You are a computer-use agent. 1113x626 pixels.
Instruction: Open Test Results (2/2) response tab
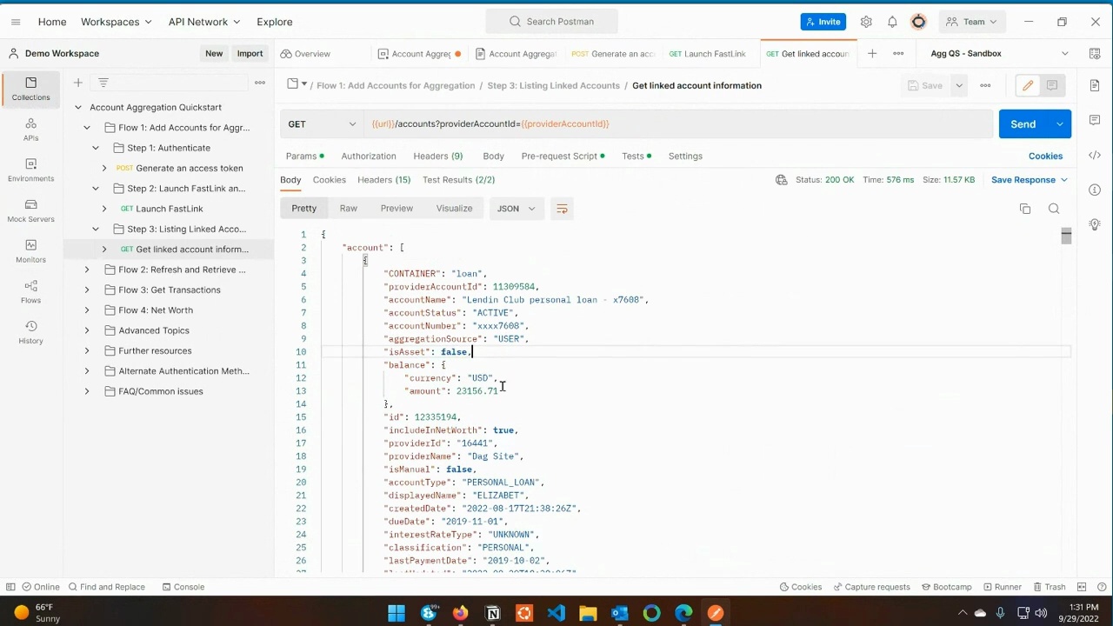tap(458, 180)
